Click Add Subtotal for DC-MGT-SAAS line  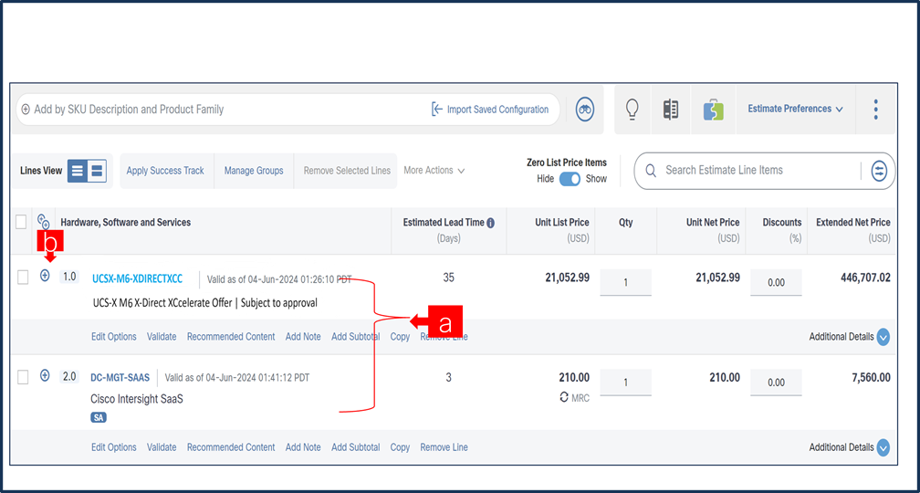pos(356,447)
